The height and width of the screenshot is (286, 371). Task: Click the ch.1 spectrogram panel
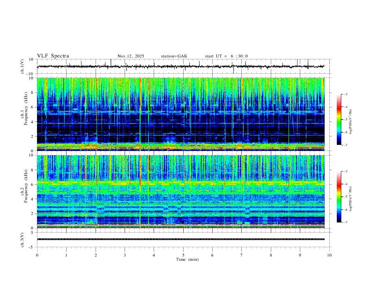[180, 114]
